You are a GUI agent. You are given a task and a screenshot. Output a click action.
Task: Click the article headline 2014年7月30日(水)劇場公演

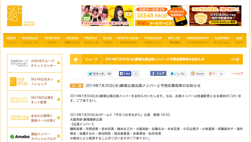pyautogui.click(x=143, y=86)
